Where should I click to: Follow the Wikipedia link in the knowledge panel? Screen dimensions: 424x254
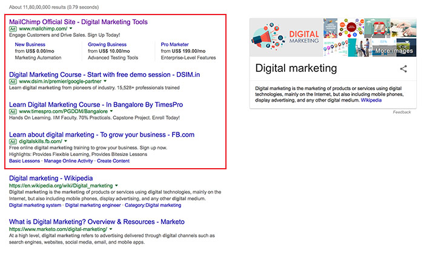(371, 100)
